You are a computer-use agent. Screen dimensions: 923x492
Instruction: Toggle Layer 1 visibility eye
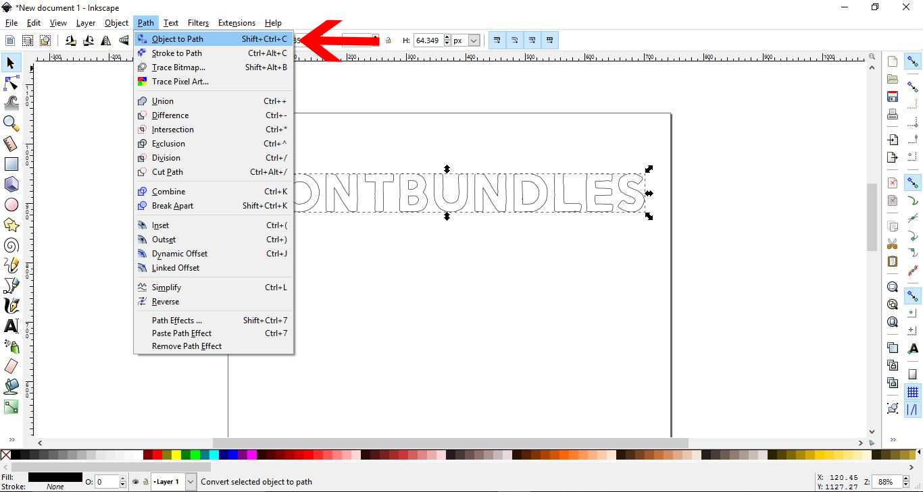pyautogui.click(x=136, y=482)
